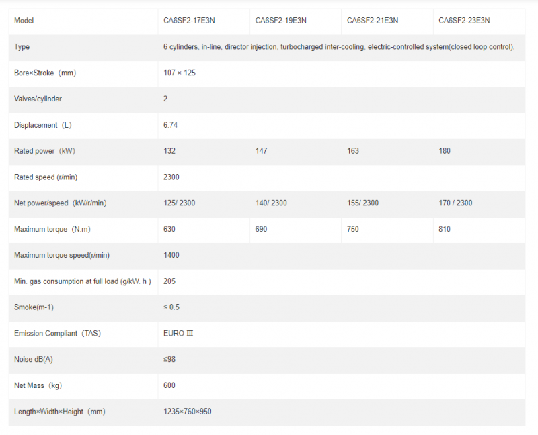Select the Displacement value 6.74

point(170,125)
